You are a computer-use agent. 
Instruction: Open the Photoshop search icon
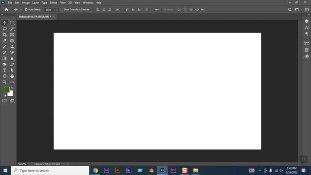290,10
